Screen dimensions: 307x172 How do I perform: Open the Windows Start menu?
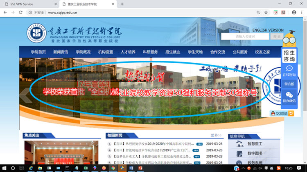point(4,168)
